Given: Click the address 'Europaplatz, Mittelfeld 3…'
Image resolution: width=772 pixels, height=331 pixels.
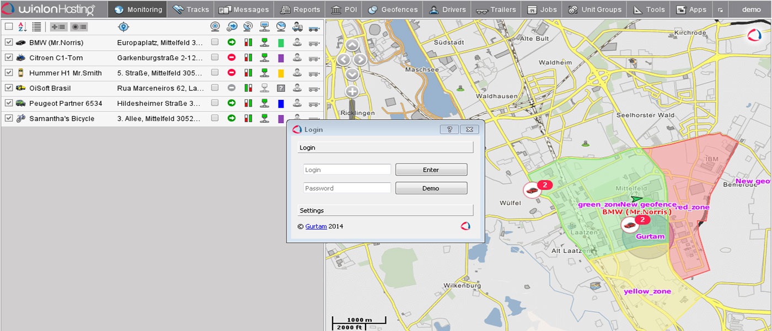Looking at the screenshot, I should 160,42.
